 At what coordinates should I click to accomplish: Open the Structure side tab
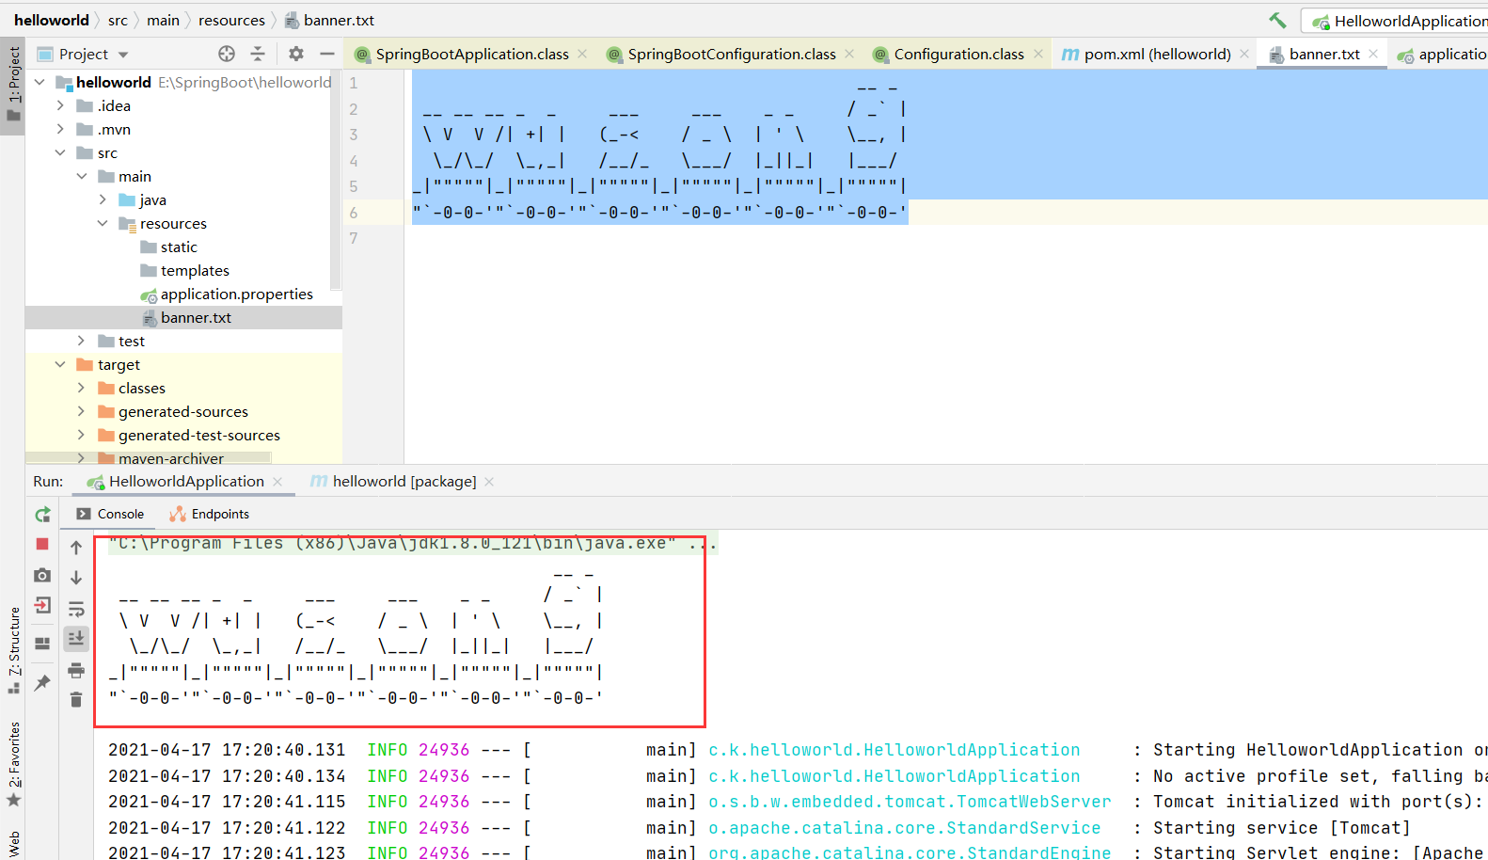pyautogui.click(x=13, y=651)
